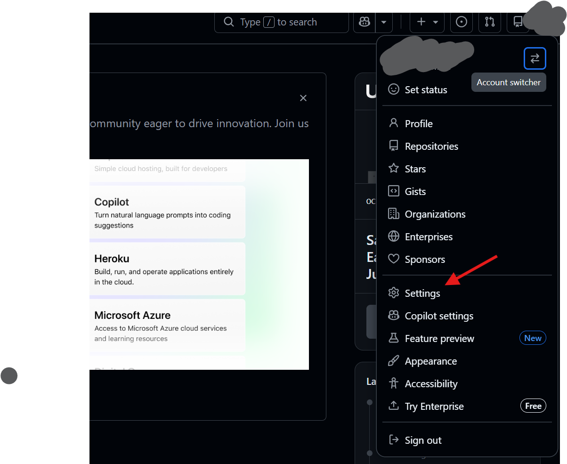Open the Heroku offer card
The width and height of the screenshot is (567, 464).
167,269
